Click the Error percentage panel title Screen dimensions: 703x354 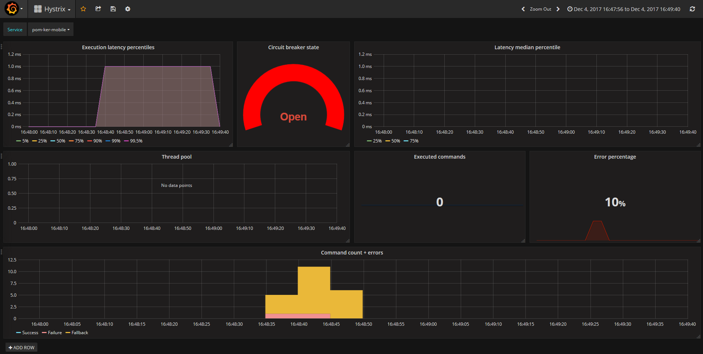615,157
